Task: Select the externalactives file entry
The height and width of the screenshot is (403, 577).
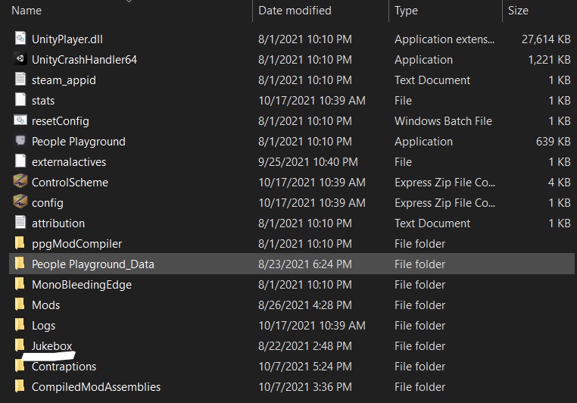Action: pos(69,161)
